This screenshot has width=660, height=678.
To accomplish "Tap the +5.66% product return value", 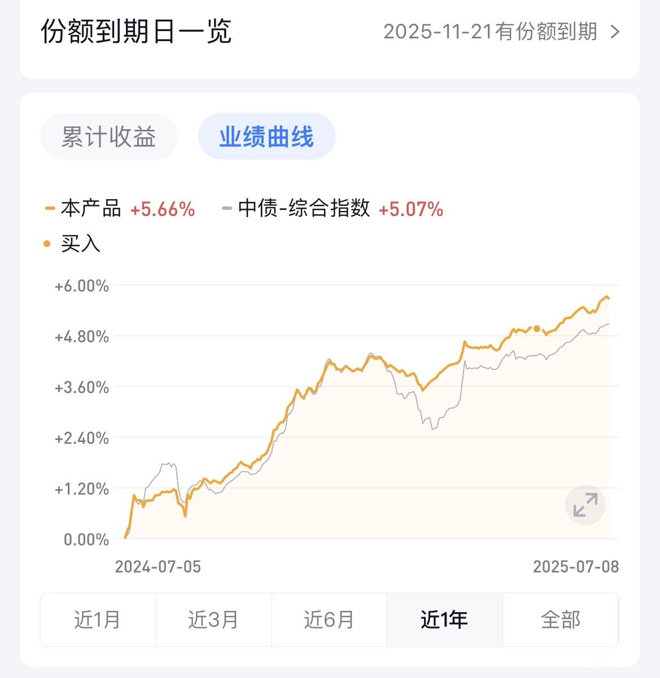I will coord(163,210).
